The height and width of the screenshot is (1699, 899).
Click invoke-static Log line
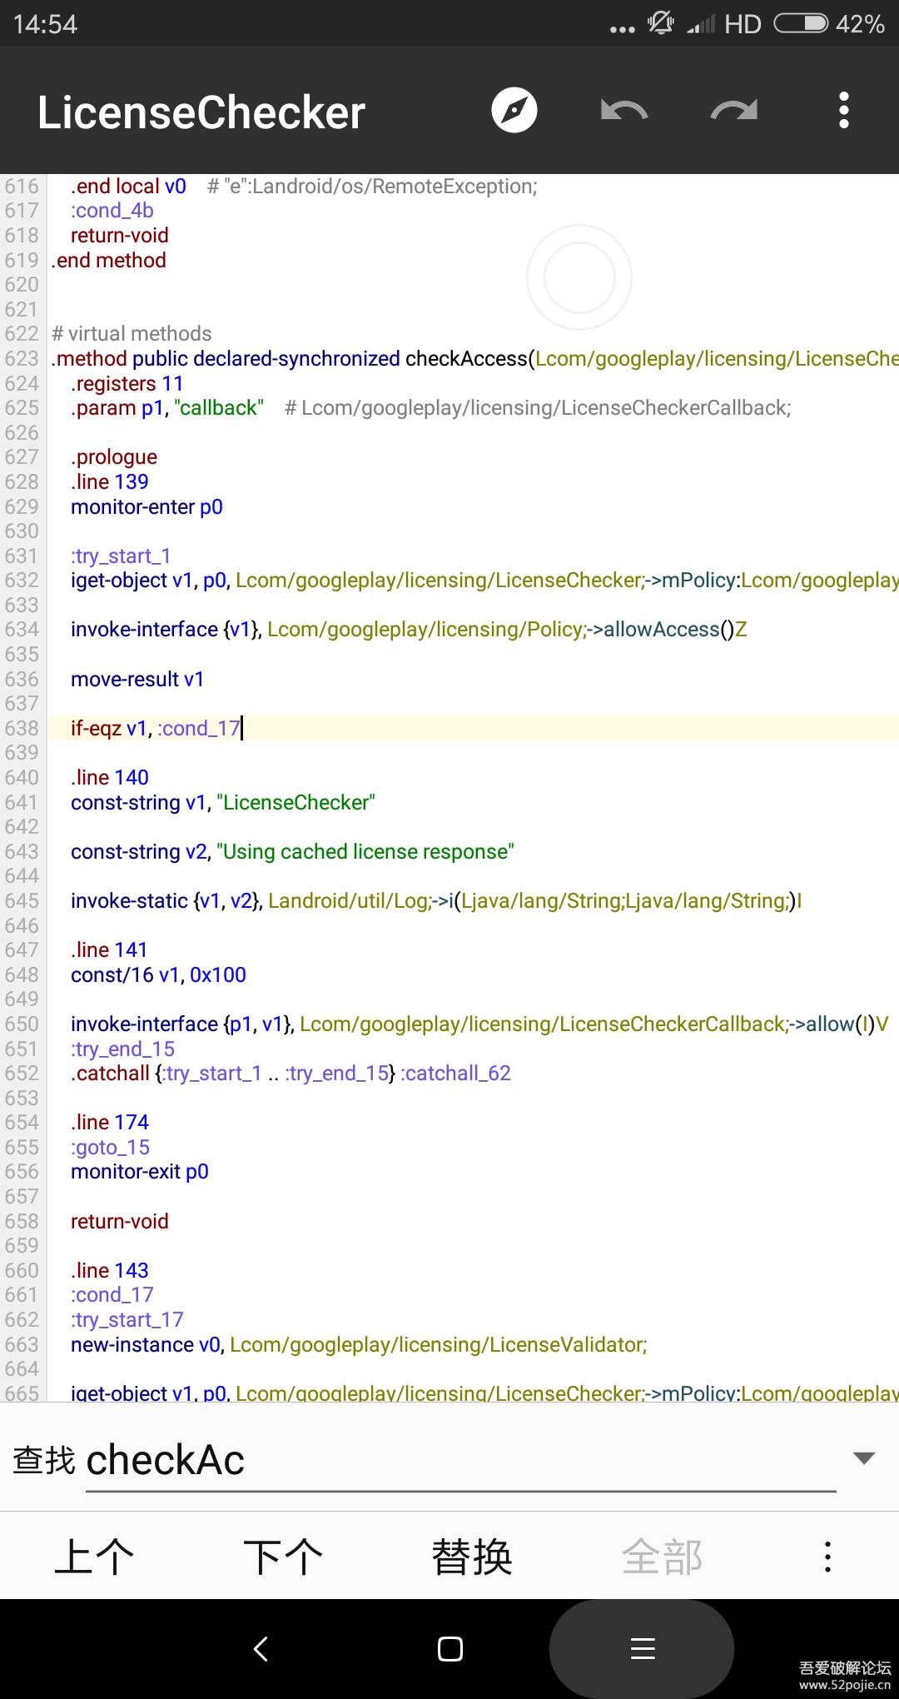436,900
